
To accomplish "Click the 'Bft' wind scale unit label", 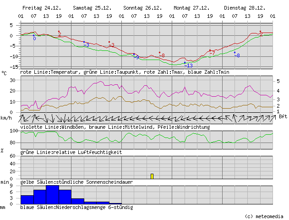I will tap(283, 116).
